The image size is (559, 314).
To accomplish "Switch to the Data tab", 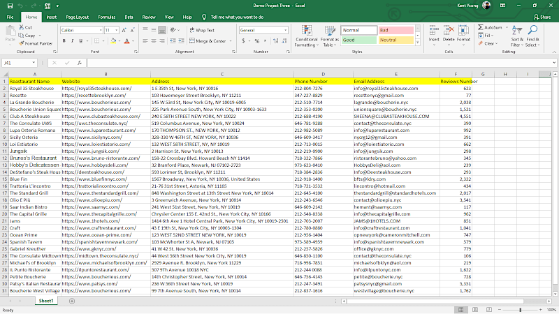I will (x=129, y=17).
